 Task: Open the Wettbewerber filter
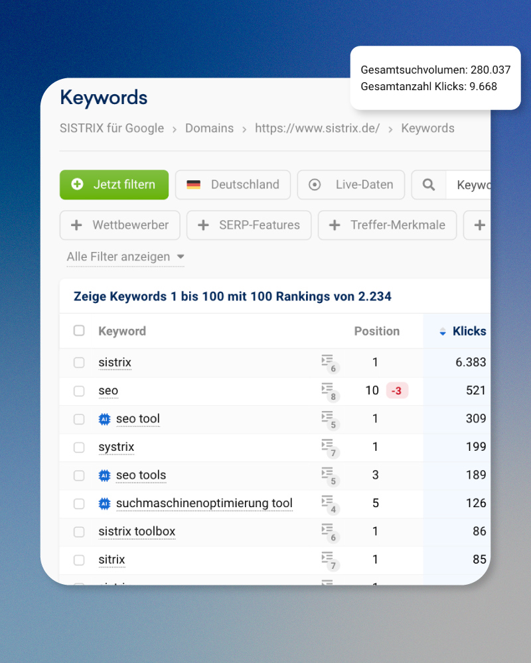point(120,225)
